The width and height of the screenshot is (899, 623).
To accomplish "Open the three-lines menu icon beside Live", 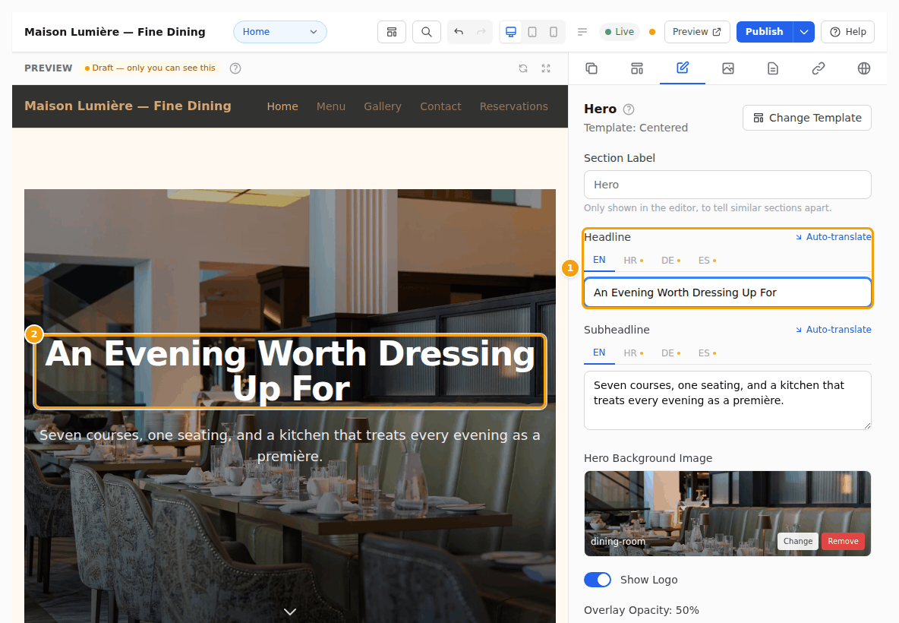I will [x=582, y=32].
